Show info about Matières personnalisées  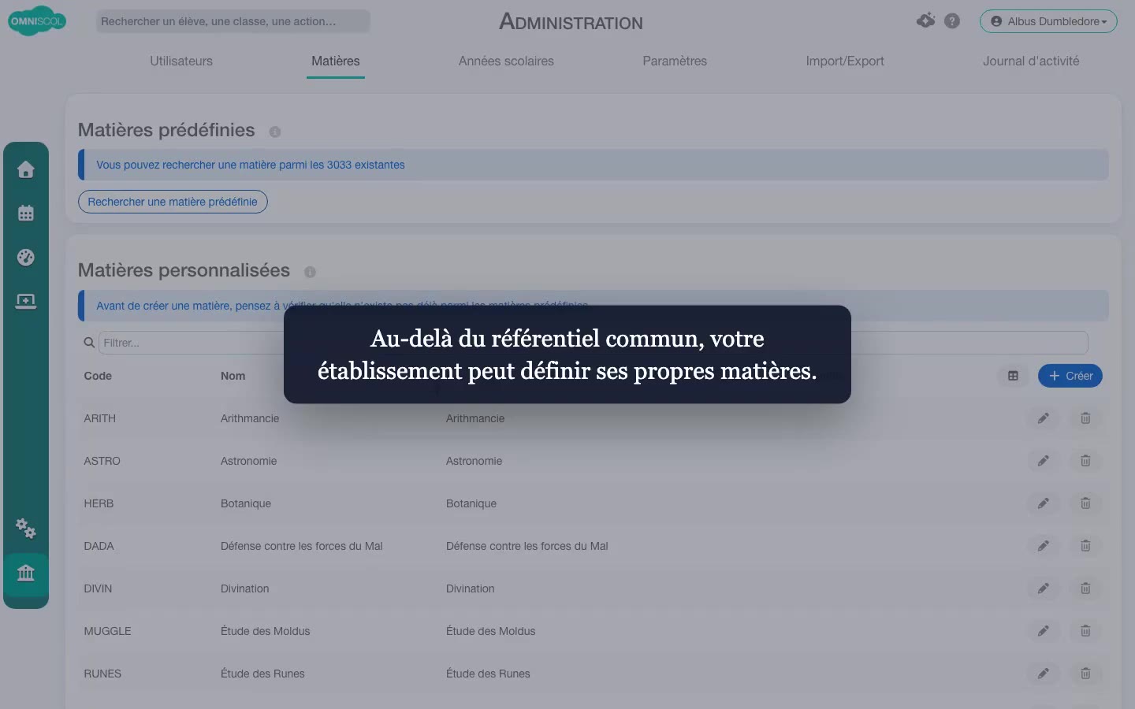tap(310, 272)
